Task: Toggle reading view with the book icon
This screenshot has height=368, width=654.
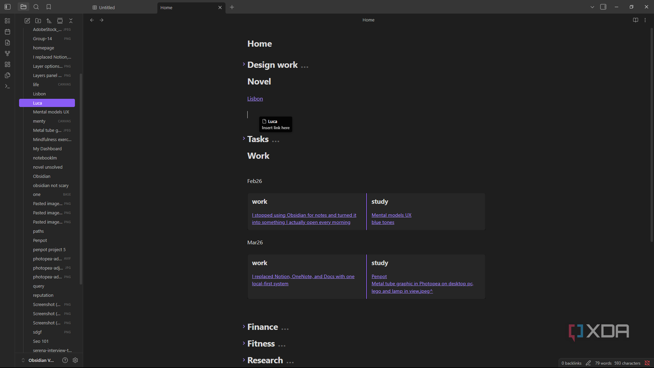Action: (635, 20)
